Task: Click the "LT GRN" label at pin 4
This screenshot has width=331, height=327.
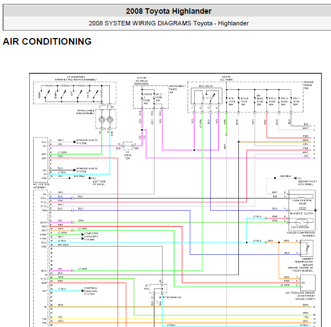Action: click(62, 152)
